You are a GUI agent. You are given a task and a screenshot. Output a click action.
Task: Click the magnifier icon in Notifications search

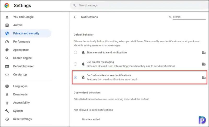[x=170, y=17]
